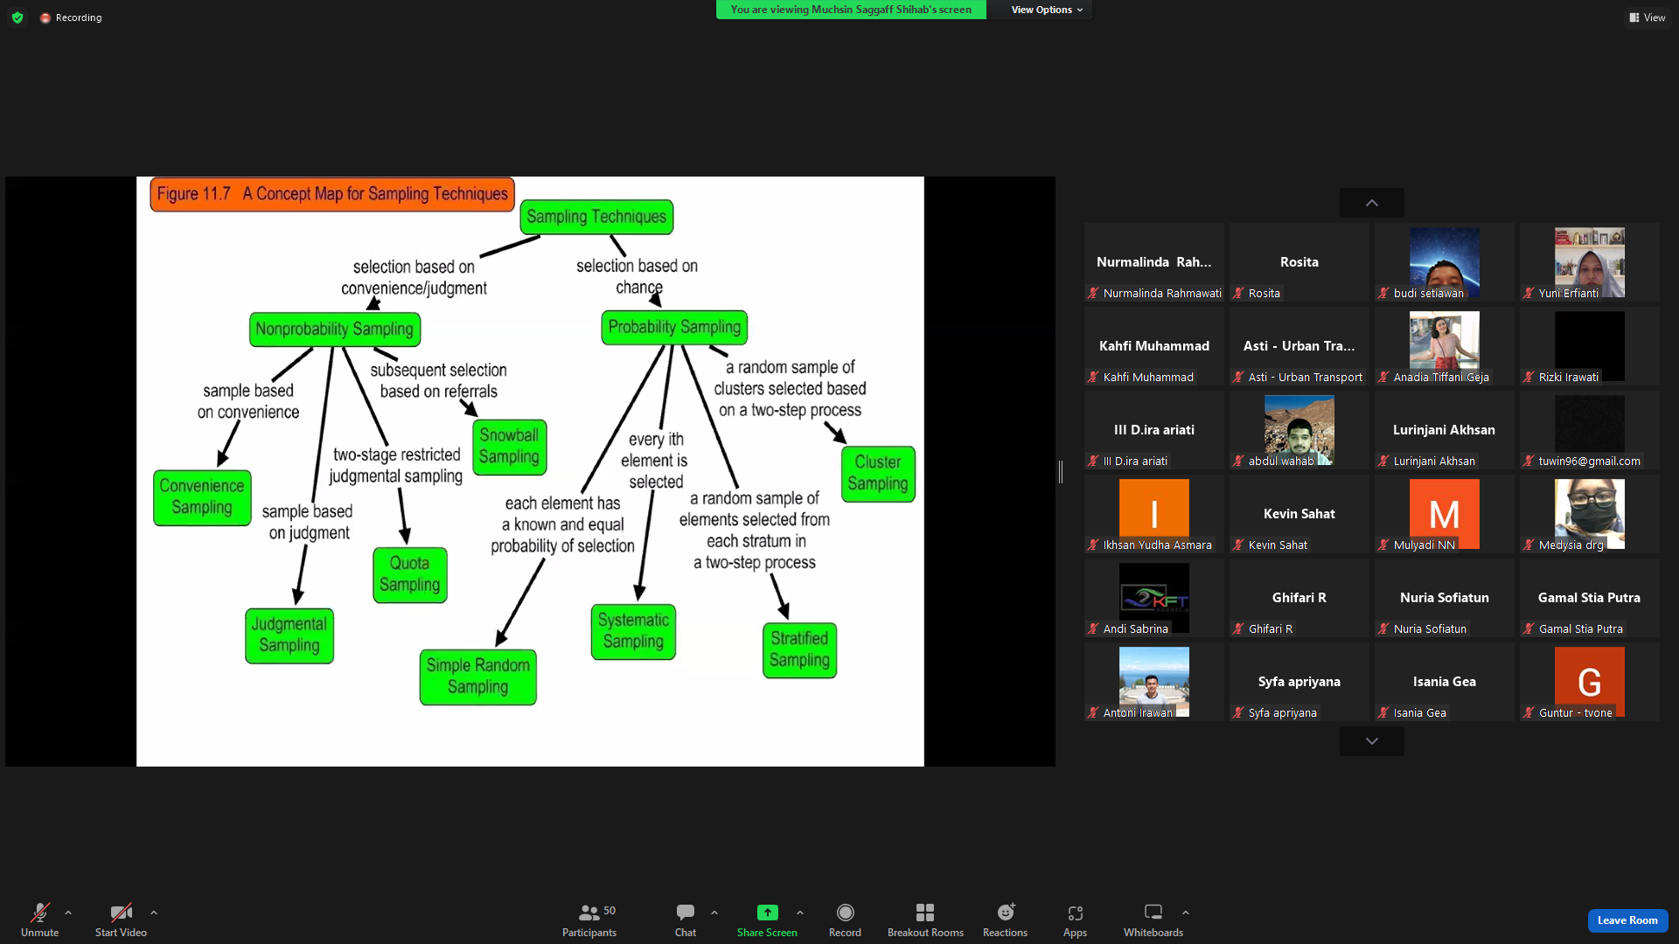
Task: Select Ghifari R's tile
Action: 1299,598
